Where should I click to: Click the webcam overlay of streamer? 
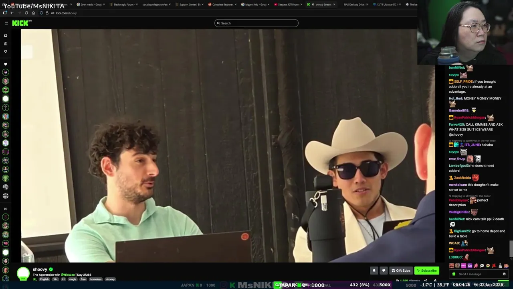click(x=465, y=32)
